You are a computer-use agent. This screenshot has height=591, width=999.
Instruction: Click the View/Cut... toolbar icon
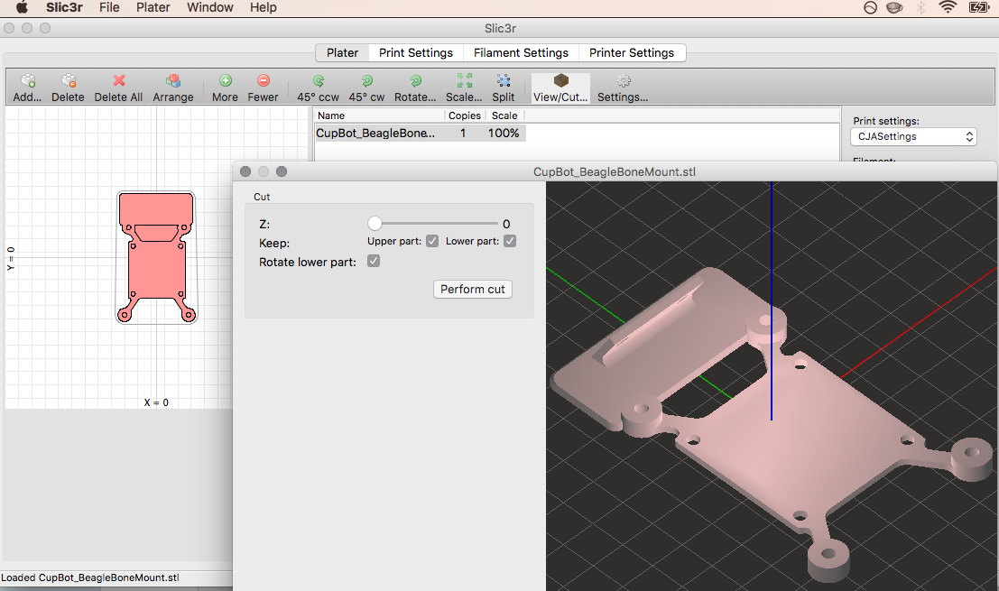560,81
